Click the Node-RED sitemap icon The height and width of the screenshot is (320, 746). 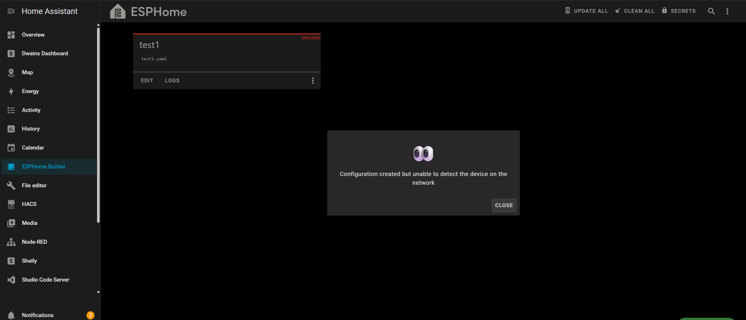click(11, 242)
